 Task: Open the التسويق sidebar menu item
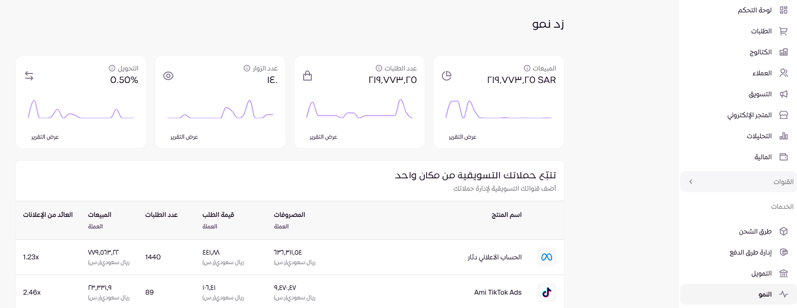[x=760, y=94]
